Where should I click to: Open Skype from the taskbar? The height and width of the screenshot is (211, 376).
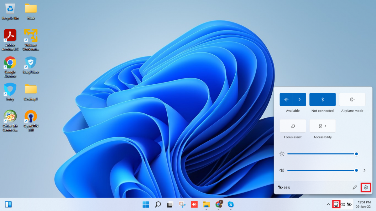pyautogui.click(x=231, y=204)
